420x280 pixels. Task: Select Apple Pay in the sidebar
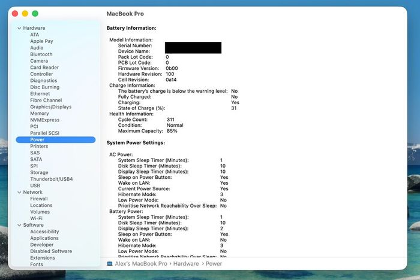pyautogui.click(x=41, y=41)
